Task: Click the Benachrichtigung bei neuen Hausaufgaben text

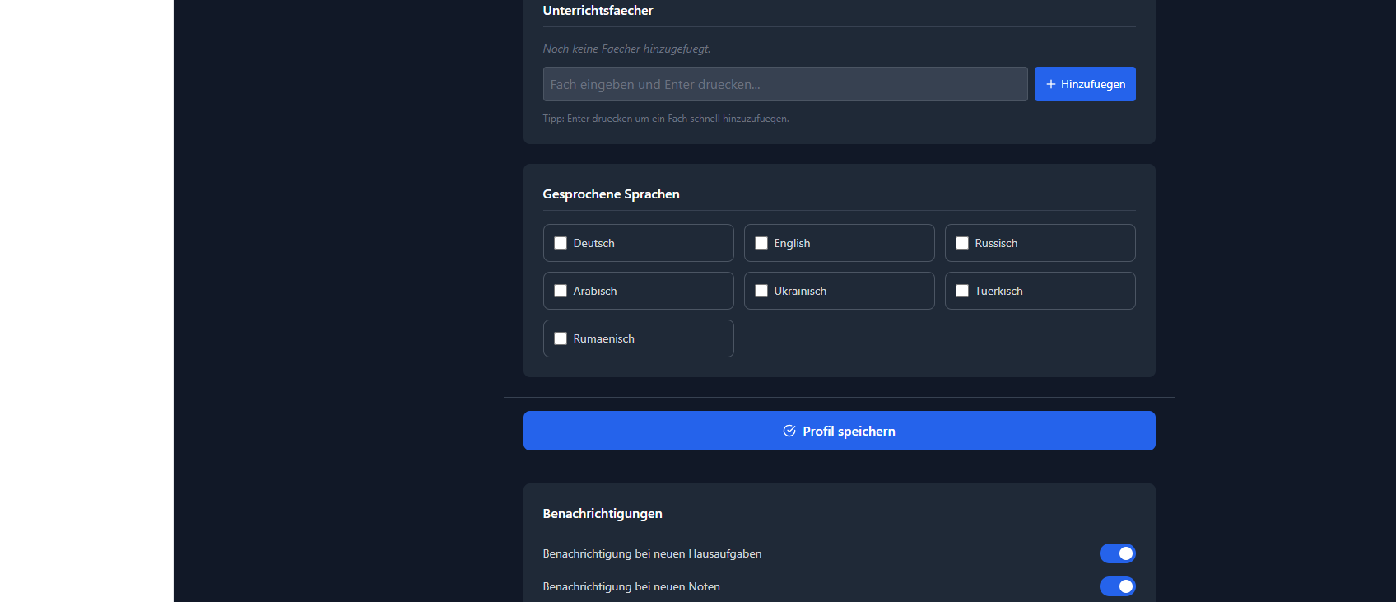Action: (652, 553)
